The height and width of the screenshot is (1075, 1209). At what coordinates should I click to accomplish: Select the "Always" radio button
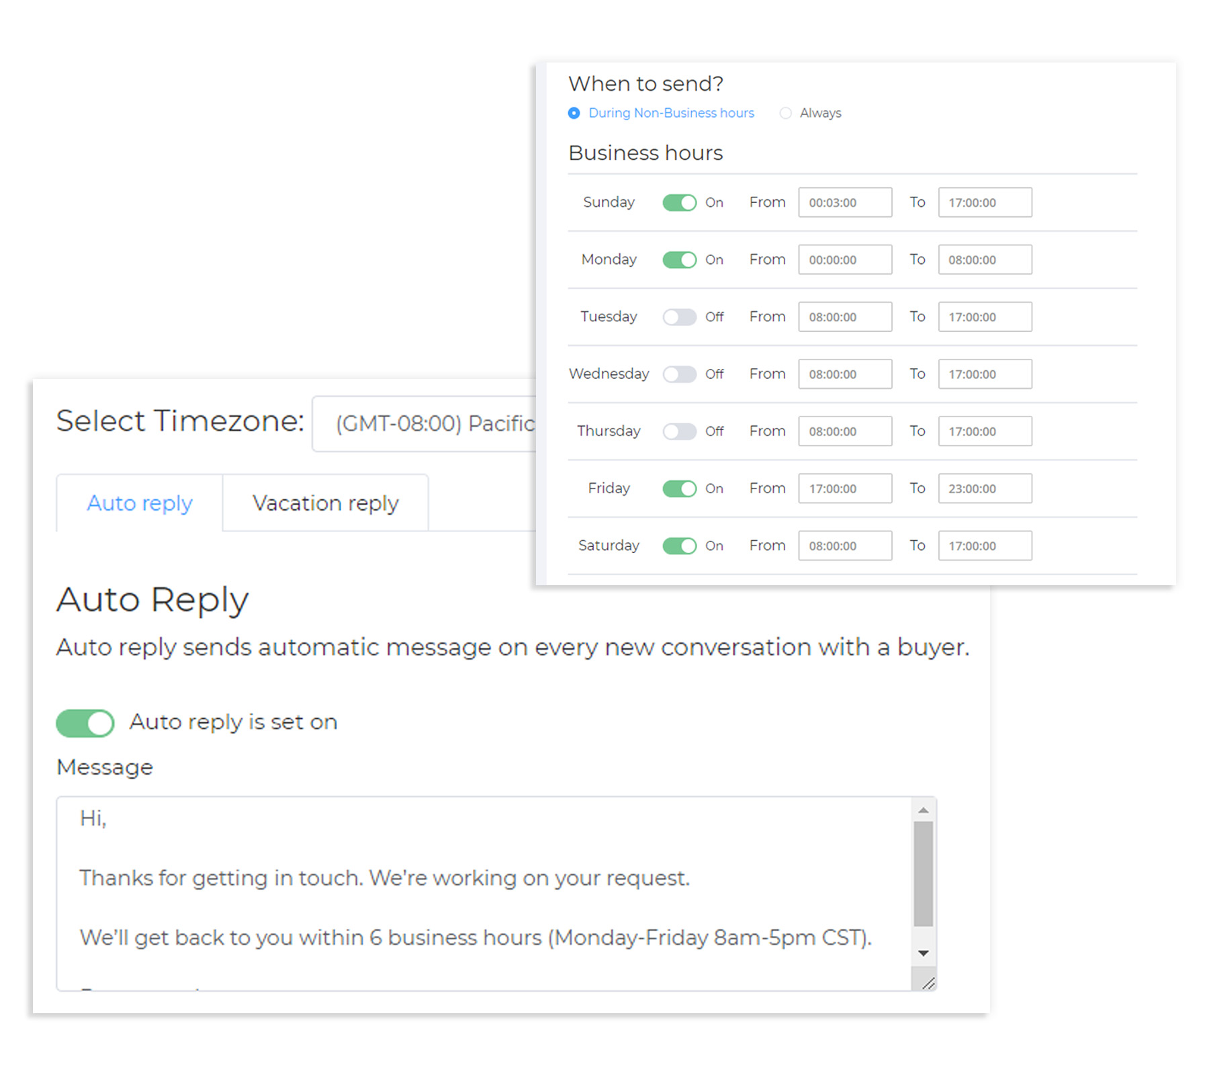tap(785, 113)
